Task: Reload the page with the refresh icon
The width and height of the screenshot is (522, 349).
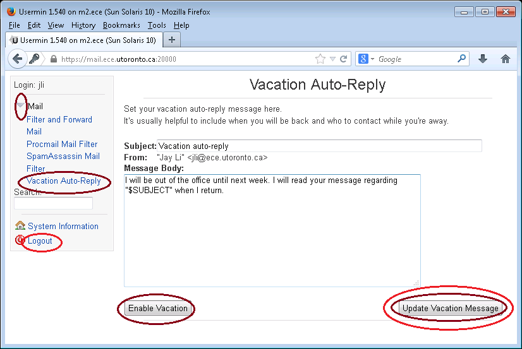Action: click(x=344, y=59)
